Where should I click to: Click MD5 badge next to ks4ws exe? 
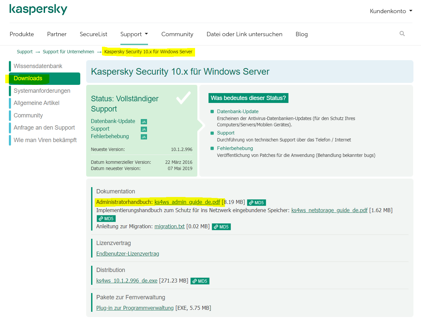(200, 281)
